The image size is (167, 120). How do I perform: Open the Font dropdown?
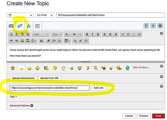[x=41, y=34]
